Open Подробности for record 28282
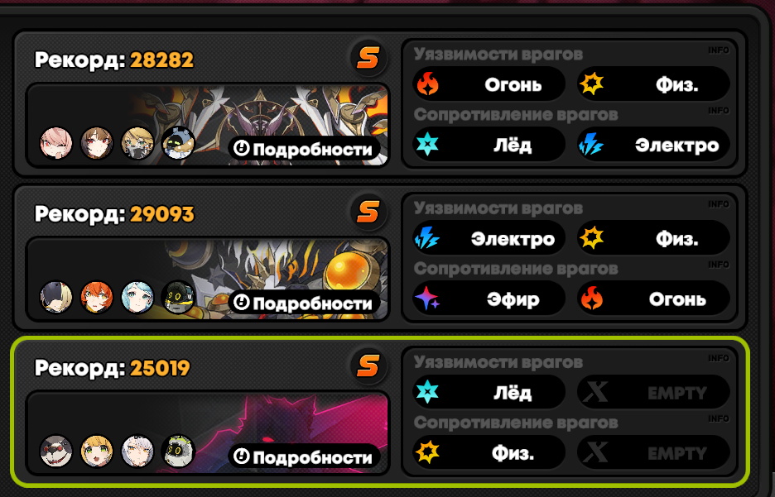Screen dimensions: 775x497 click(304, 149)
